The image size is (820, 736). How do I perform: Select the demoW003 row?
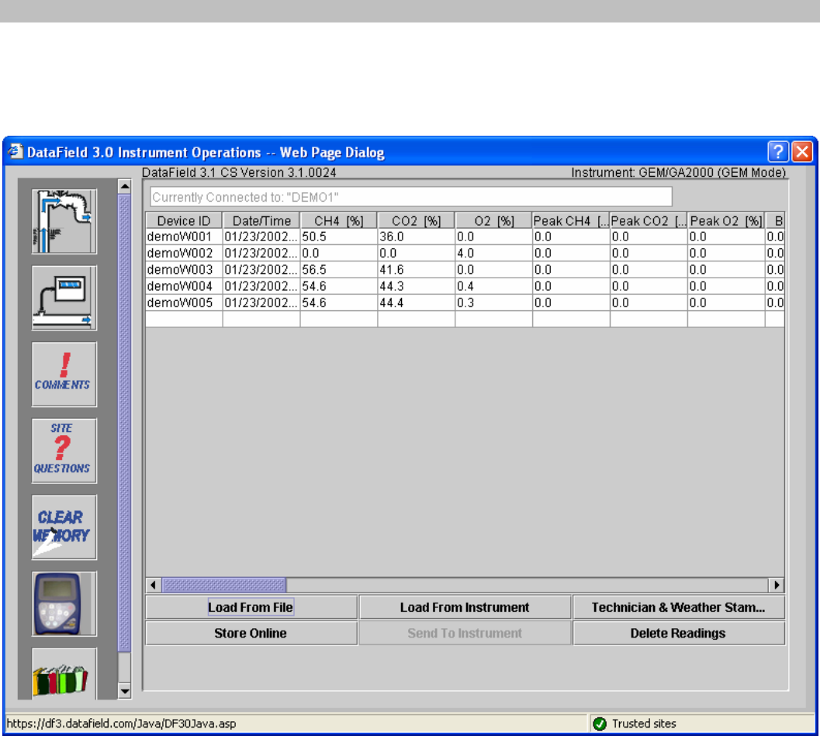point(465,270)
